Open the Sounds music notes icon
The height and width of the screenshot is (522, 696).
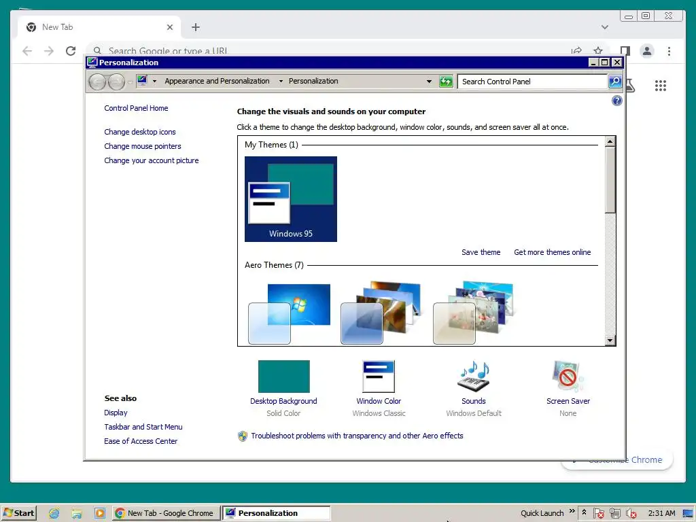[x=474, y=377]
